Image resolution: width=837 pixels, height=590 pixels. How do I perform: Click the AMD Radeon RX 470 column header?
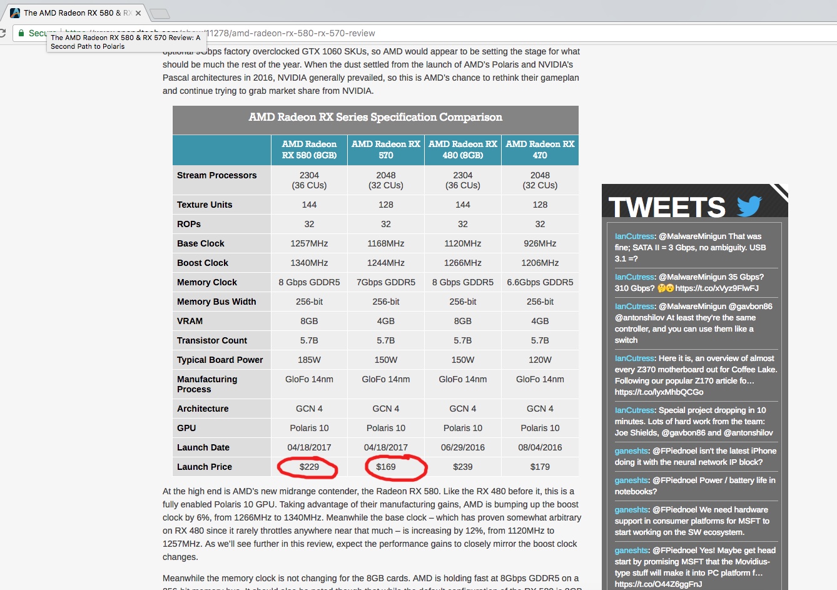[540, 150]
